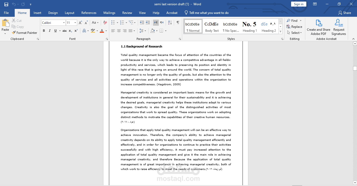This screenshot has width=357, height=186.
Task: Open the Paste options arrow
Action: [5, 34]
